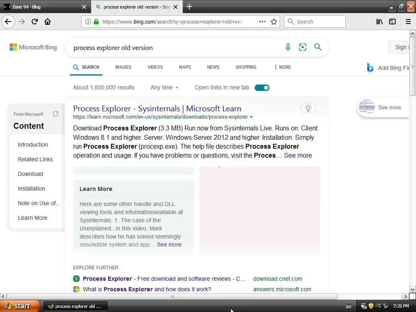Viewport: 416px width, 312px height.
Task: Close the Zone 94 - Blog tab
Action: (x=84, y=7)
